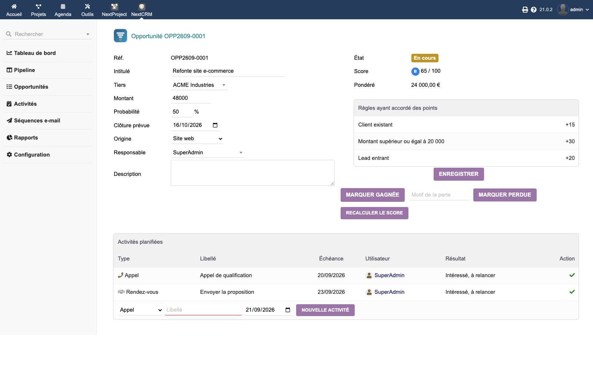Expand the Tiers ACME Industries dropdown
Viewport: 593px width, 371px height.
(224, 85)
